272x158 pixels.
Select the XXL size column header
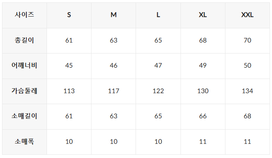click(248, 15)
